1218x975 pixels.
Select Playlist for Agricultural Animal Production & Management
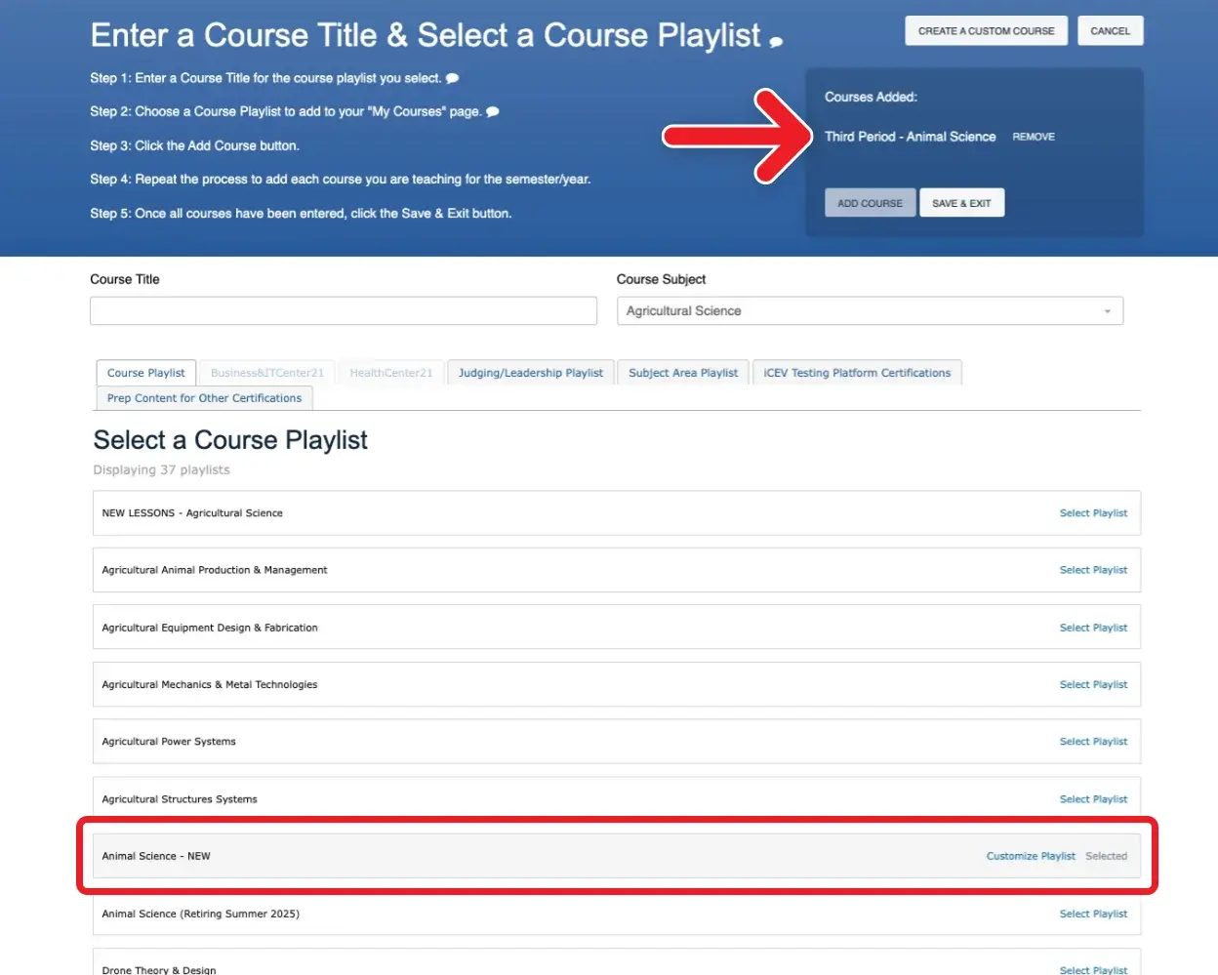point(1093,570)
